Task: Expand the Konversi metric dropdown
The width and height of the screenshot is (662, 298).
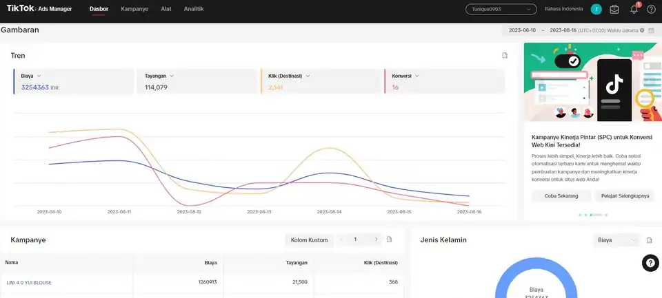Action: coord(417,76)
